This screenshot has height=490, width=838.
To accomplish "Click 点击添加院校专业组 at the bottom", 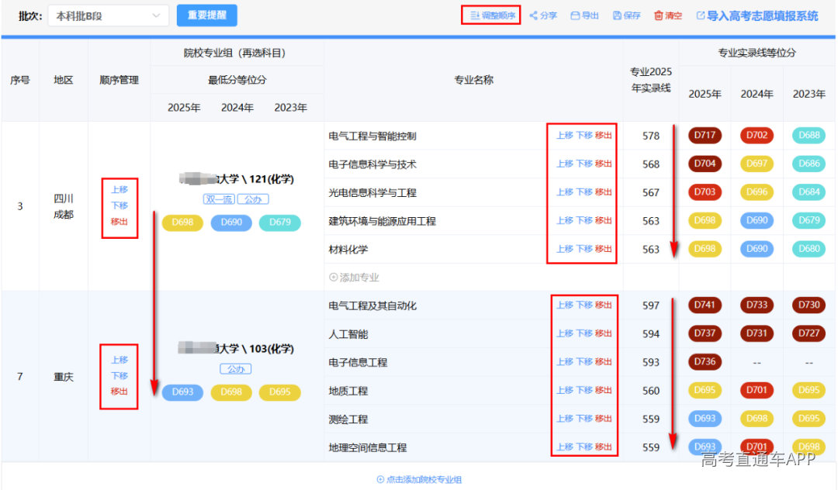I will (419, 479).
